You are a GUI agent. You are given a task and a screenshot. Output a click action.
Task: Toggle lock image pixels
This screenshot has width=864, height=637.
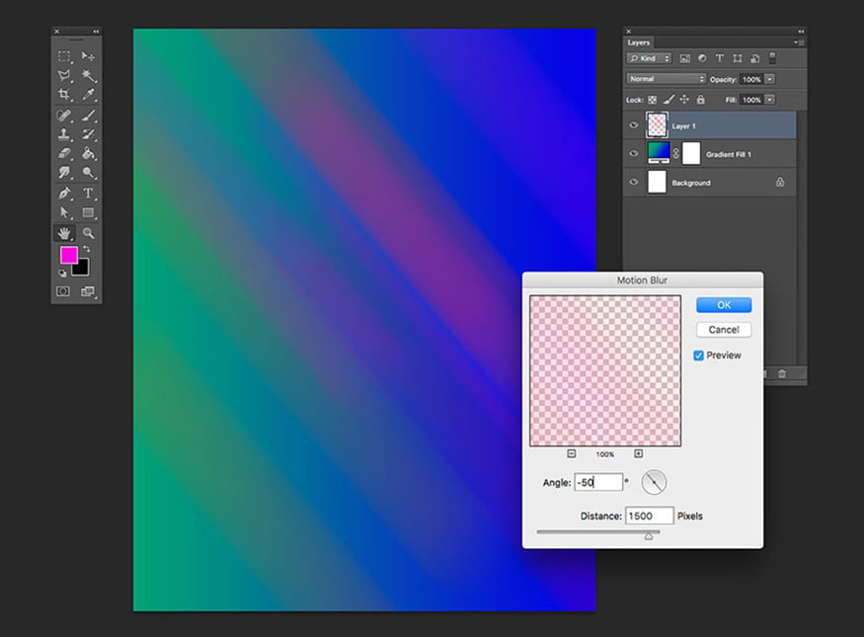668,100
